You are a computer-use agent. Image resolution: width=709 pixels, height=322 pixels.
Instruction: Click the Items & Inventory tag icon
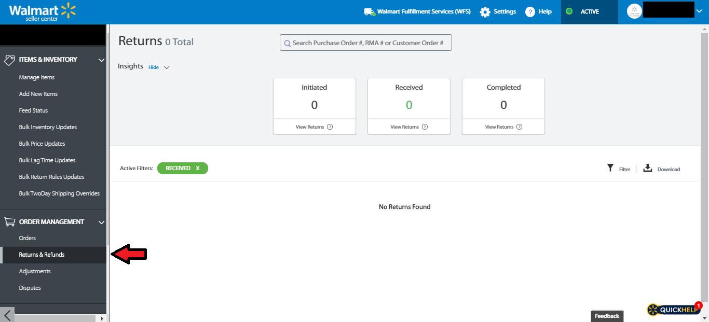(x=9, y=60)
